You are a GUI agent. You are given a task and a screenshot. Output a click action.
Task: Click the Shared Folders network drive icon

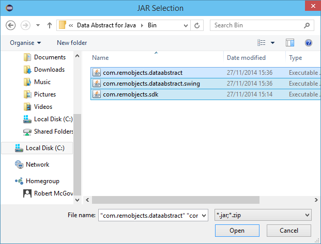click(27, 132)
